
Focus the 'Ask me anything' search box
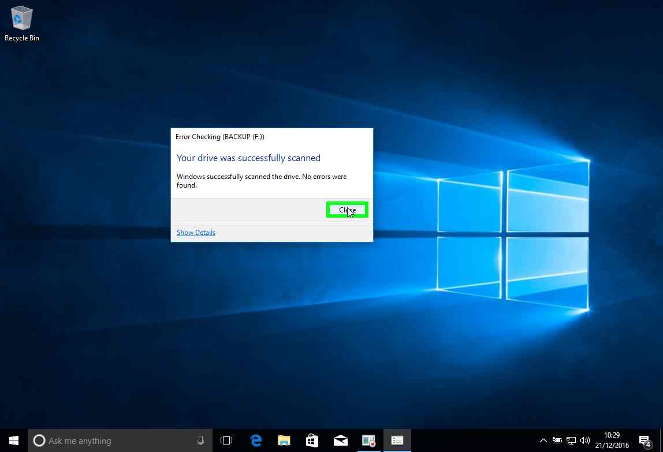click(120, 440)
